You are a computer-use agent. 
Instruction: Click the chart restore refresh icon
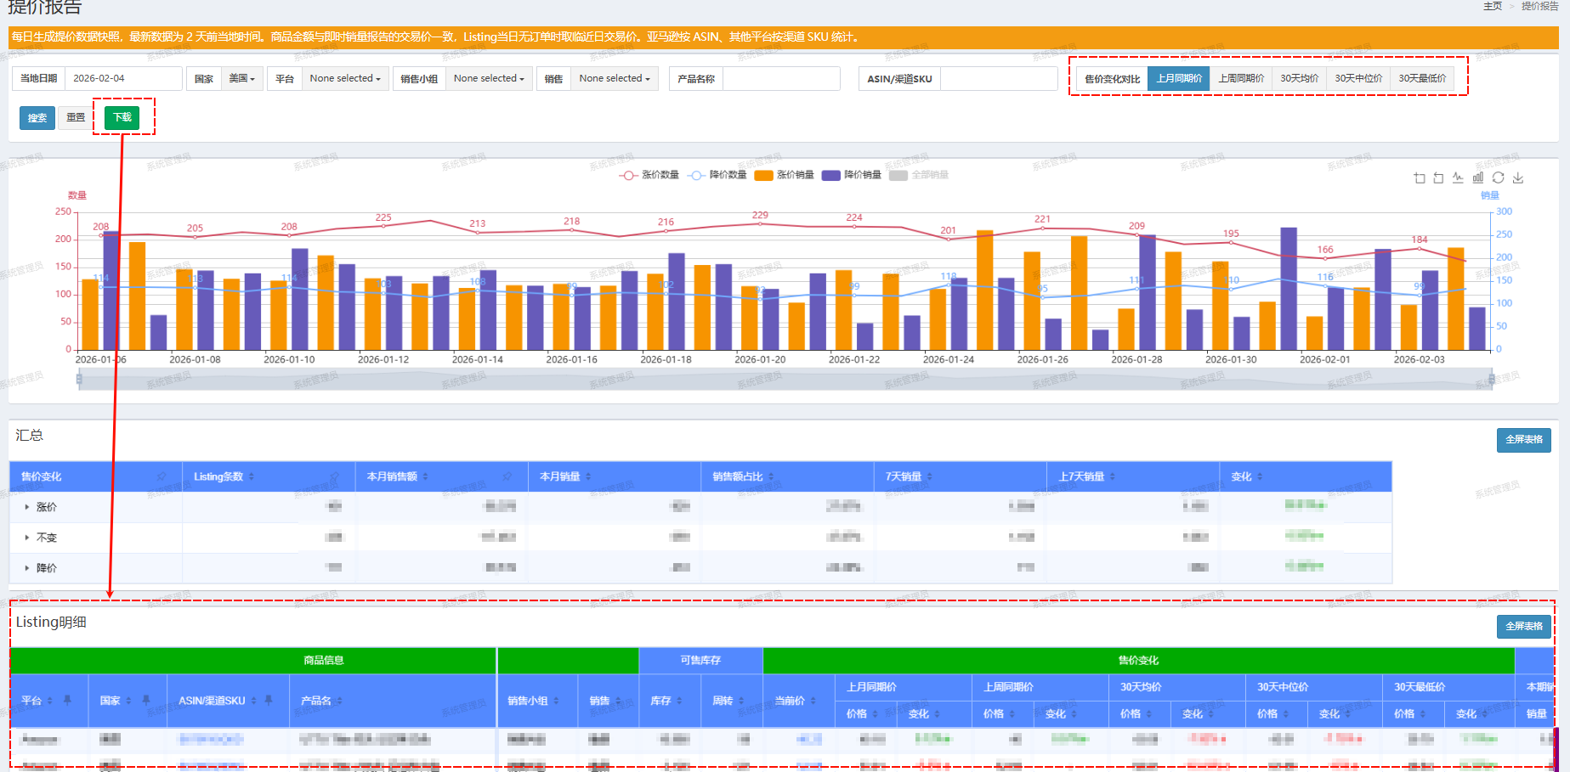click(x=1498, y=178)
